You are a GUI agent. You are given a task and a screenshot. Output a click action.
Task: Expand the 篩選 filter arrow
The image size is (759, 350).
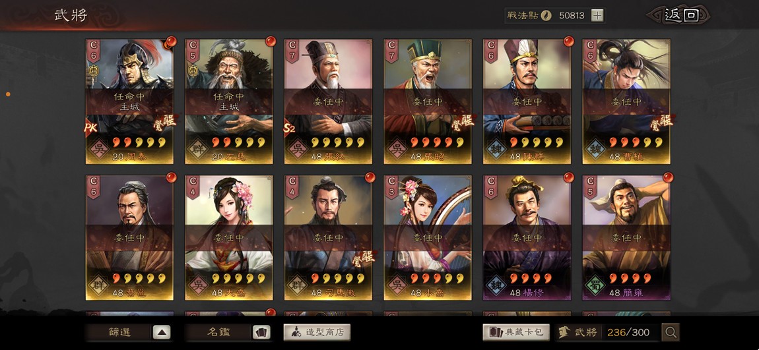(x=162, y=332)
